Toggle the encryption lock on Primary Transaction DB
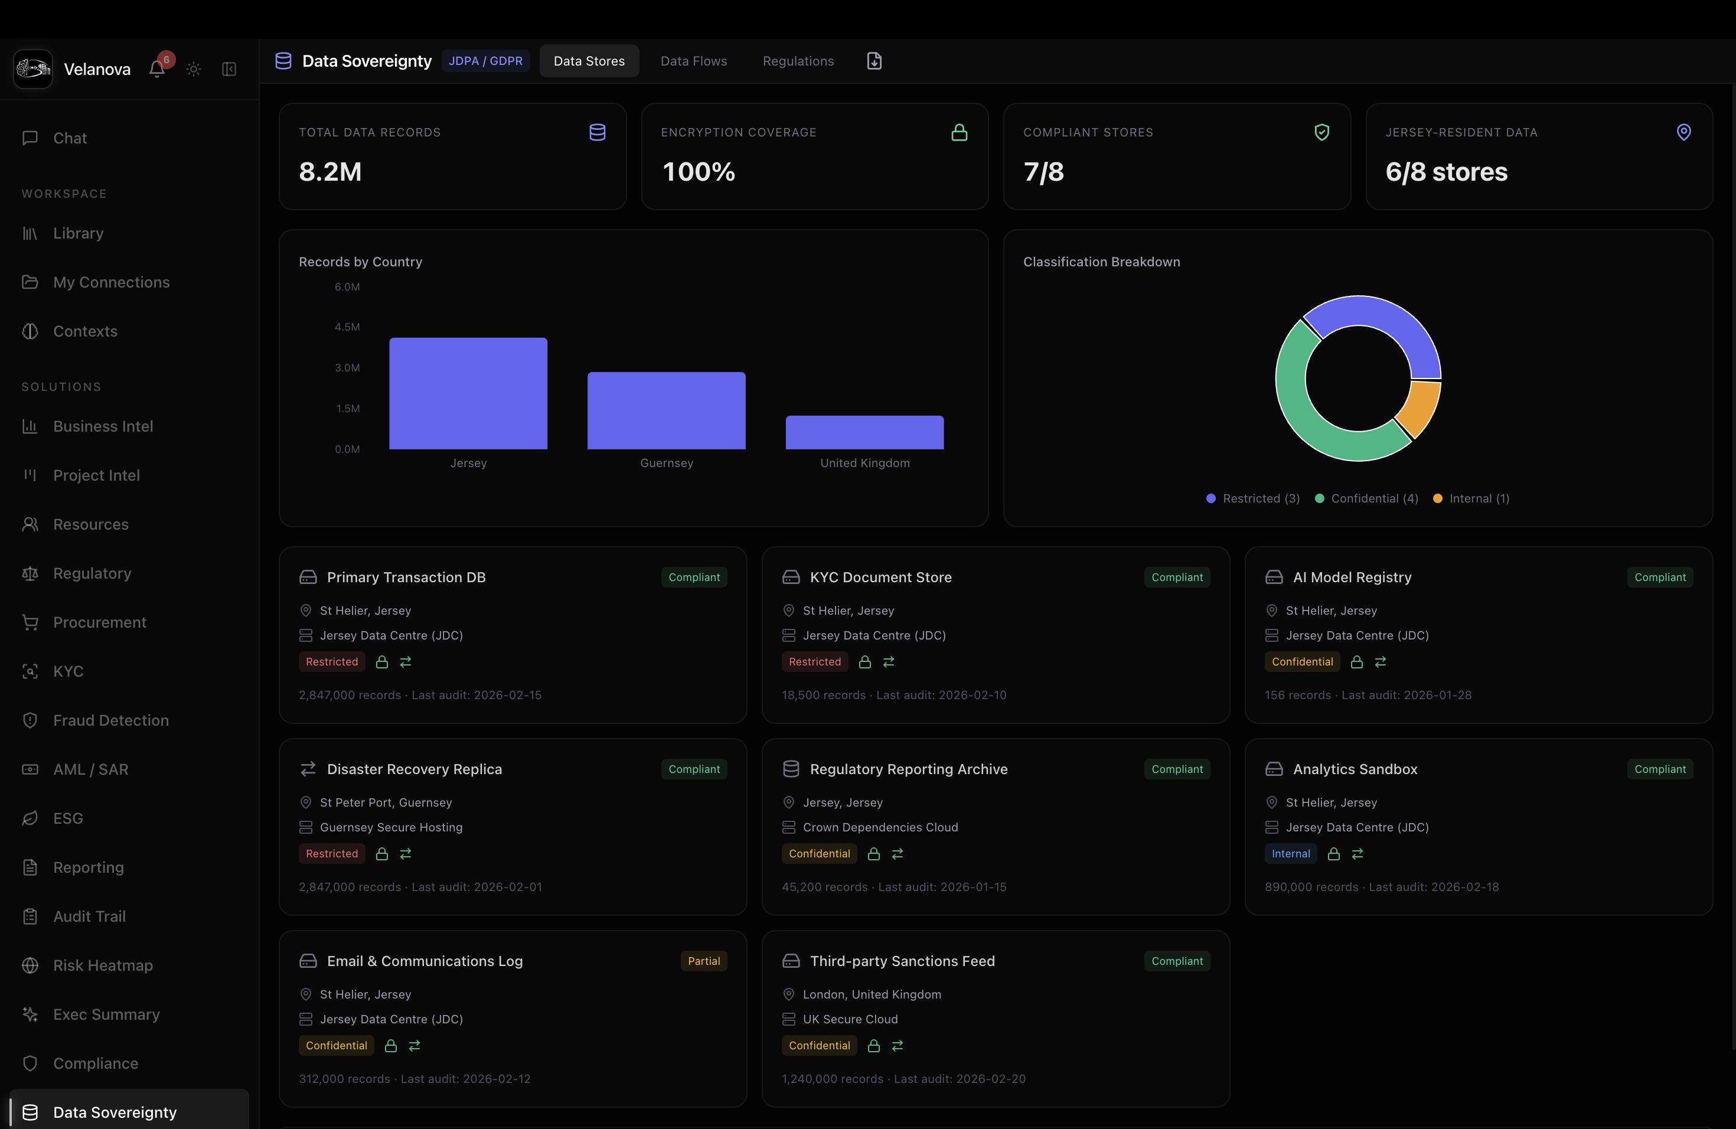Screen dimensions: 1736x1129 point(382,661)
